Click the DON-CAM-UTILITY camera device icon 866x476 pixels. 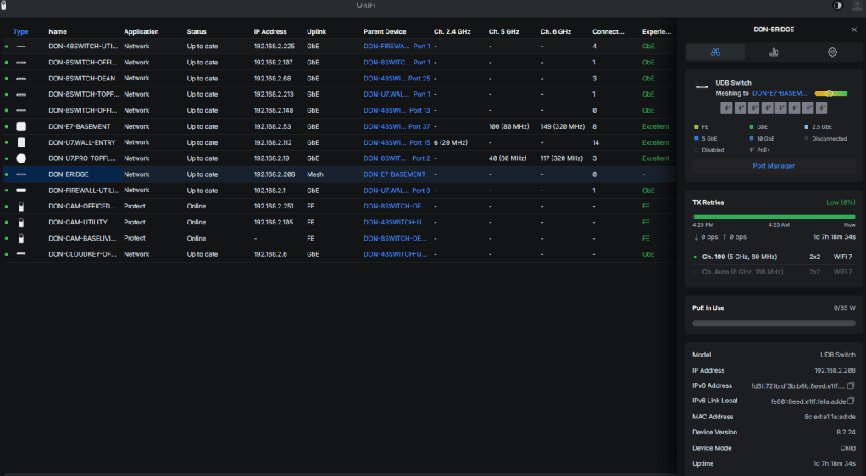click(21, 222)
